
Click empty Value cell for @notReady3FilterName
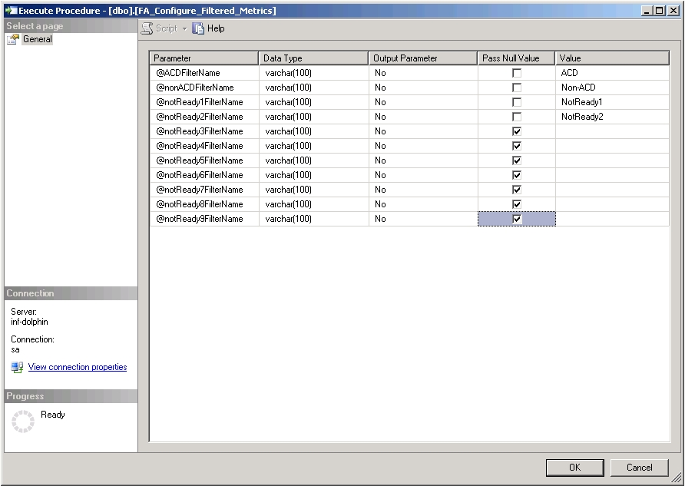pos(613,131)
